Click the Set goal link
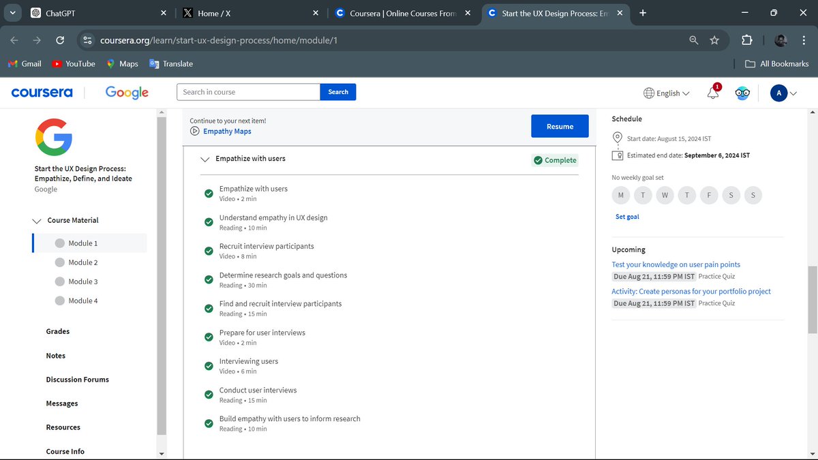This screenshot has width=818, height=460. click(x=627, y=217)
